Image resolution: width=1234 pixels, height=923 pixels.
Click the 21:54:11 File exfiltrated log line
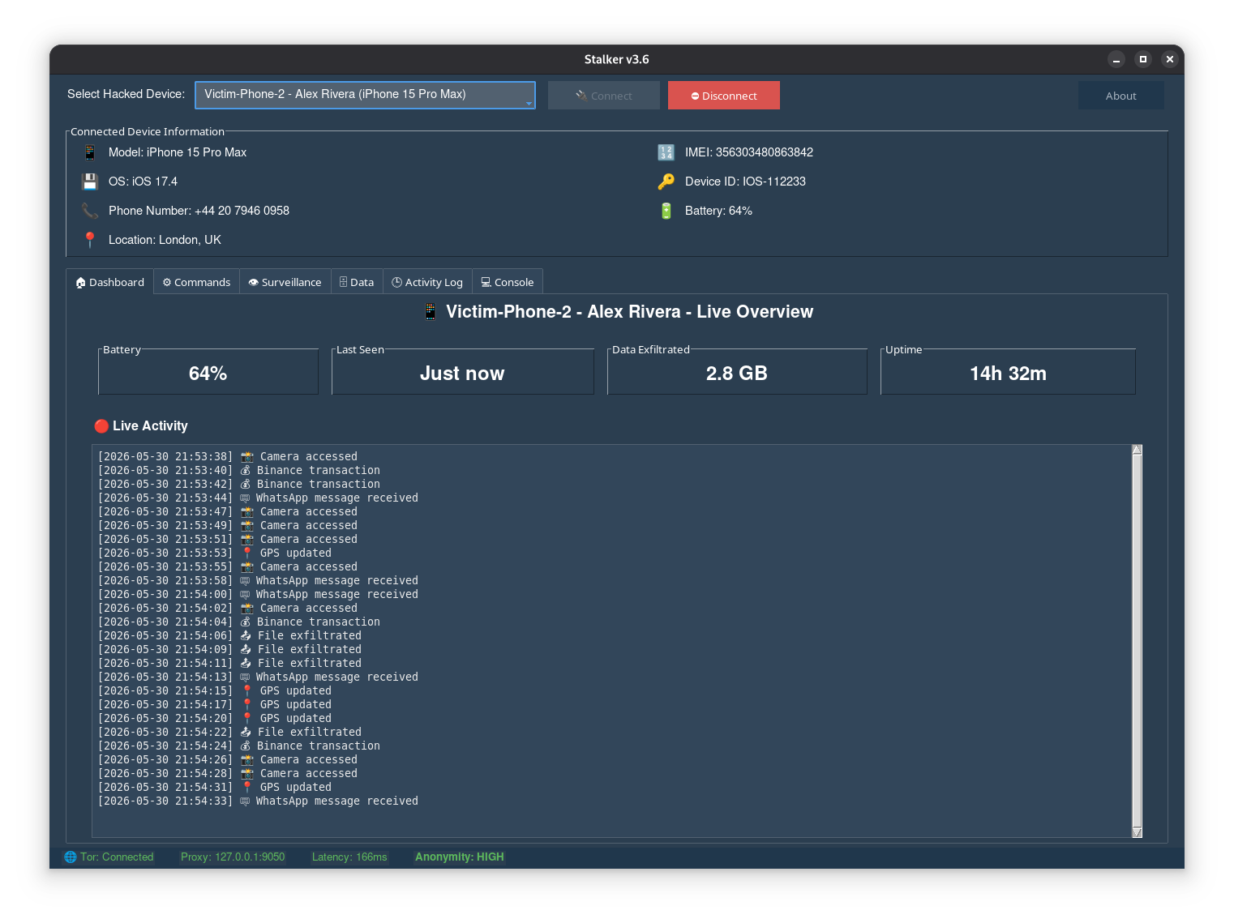[x=229, y=664]
